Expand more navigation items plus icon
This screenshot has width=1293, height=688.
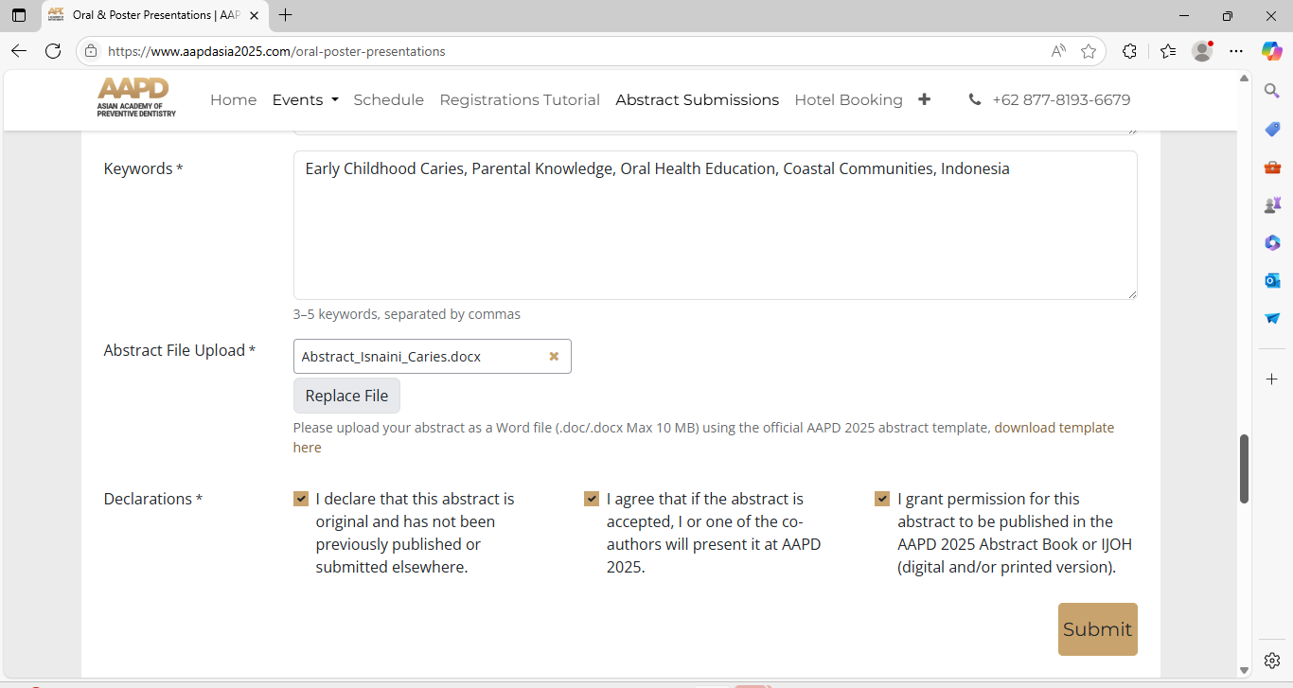click(x=924, y=99)
